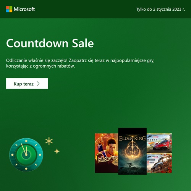Click the green countdown clock icon

point(26,155)
